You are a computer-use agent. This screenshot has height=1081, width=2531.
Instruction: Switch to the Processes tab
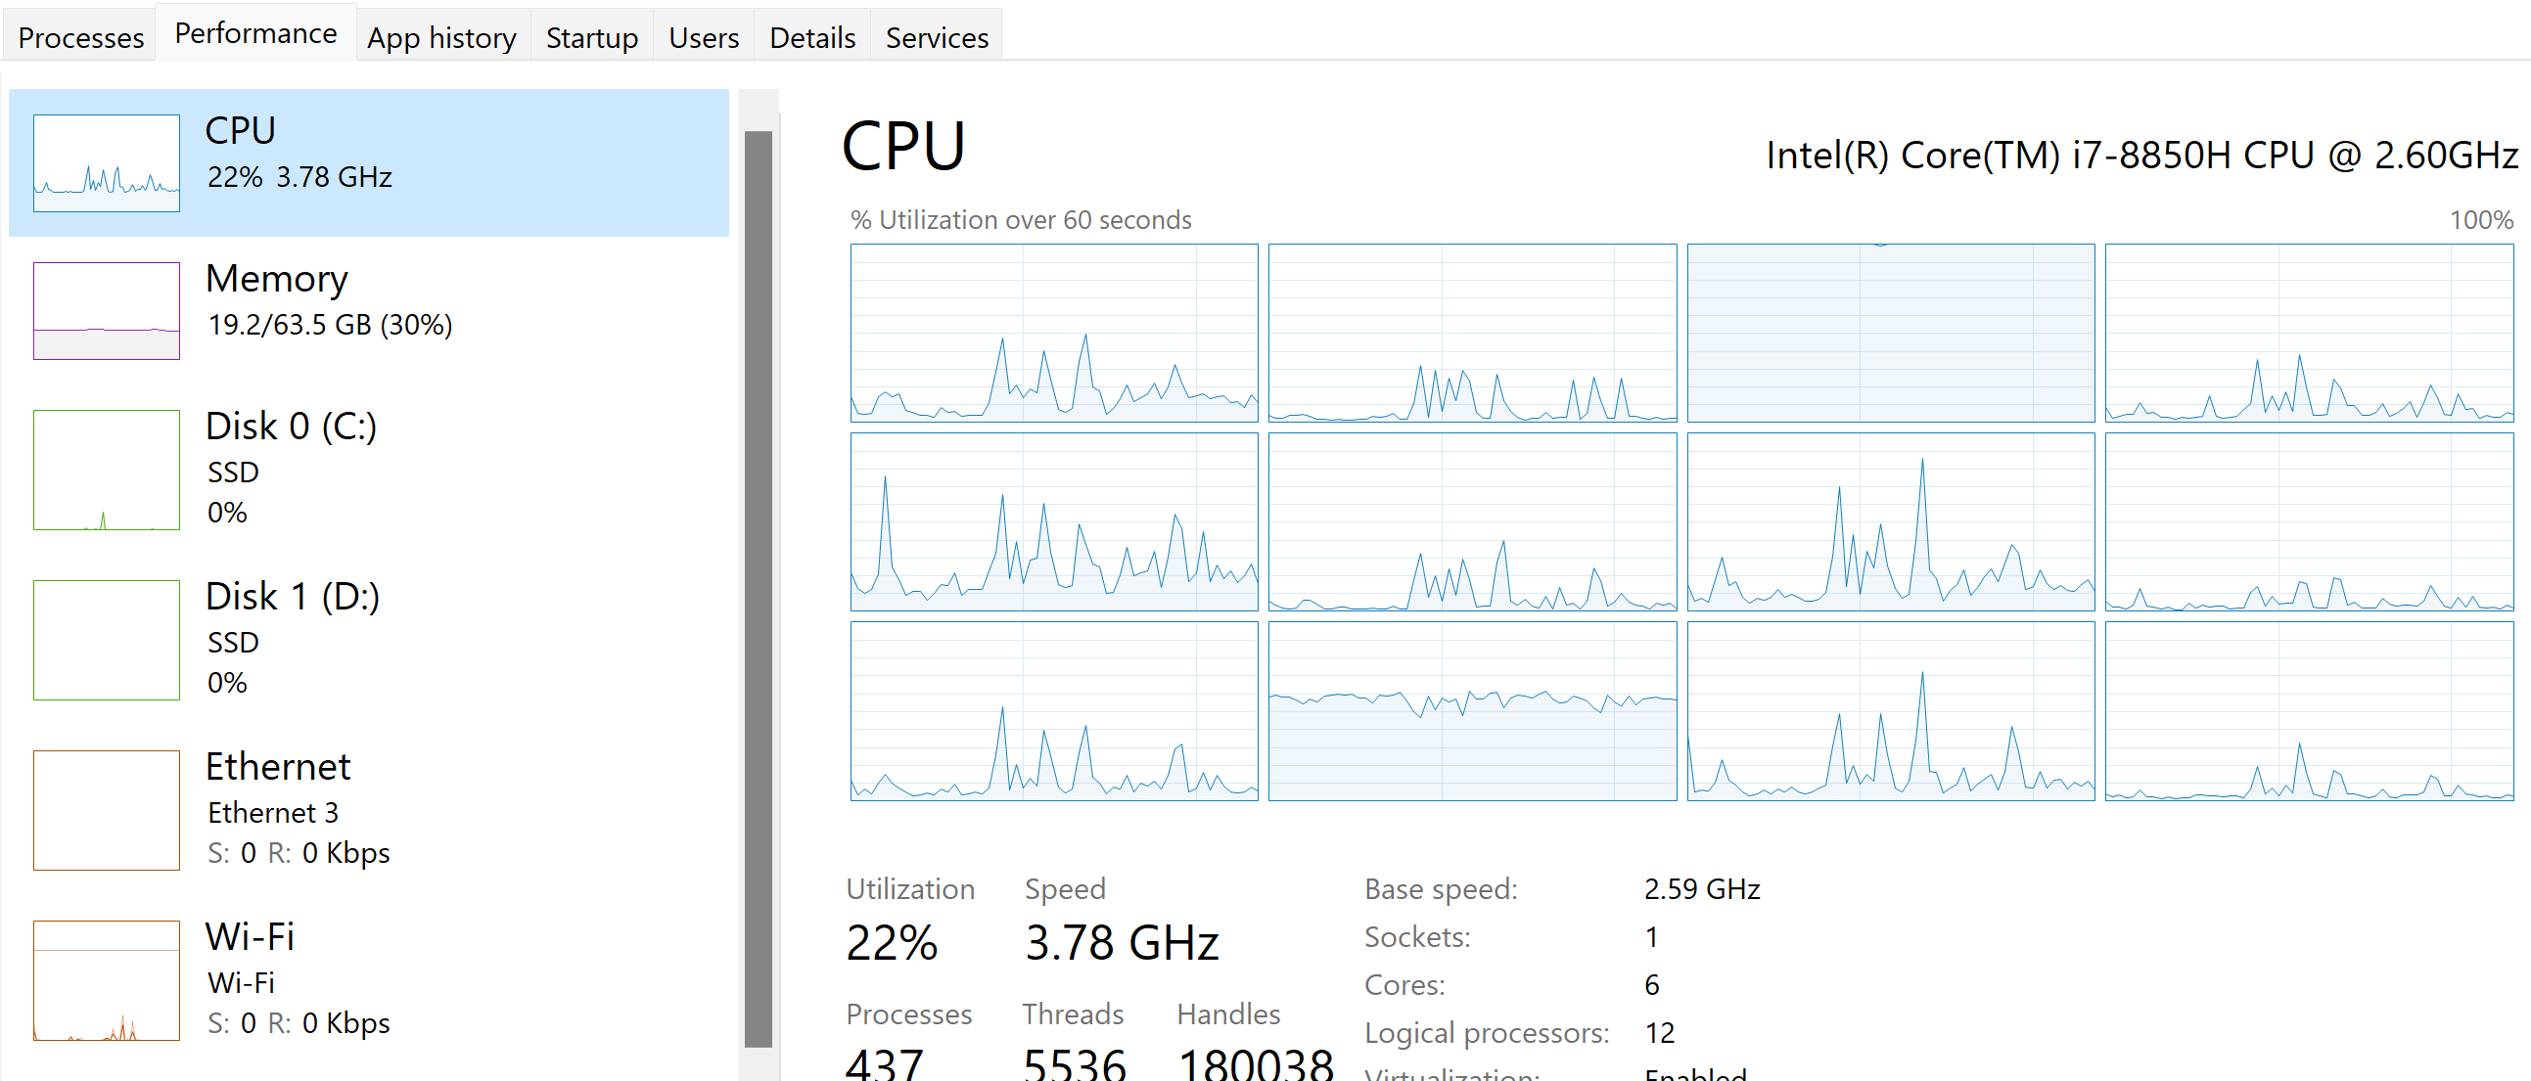[x=79, y=35]
